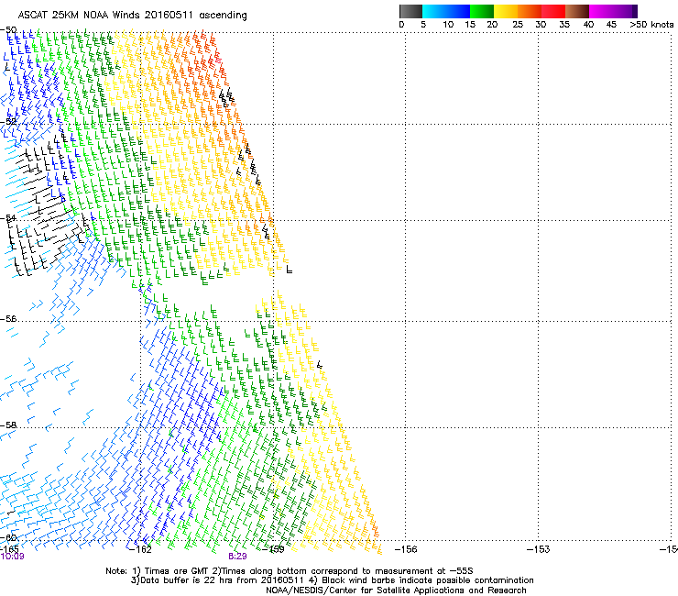Click the note line about GMT times
This screenshot has width=678, height=596.
[290, 571]
